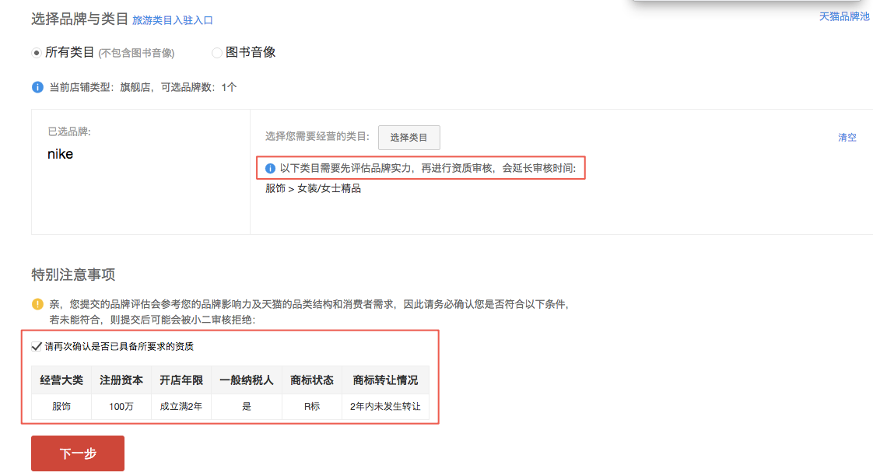Select the 图书音像 radio button
The width and height of the screenshot is (873, 476).
point(217,53)
